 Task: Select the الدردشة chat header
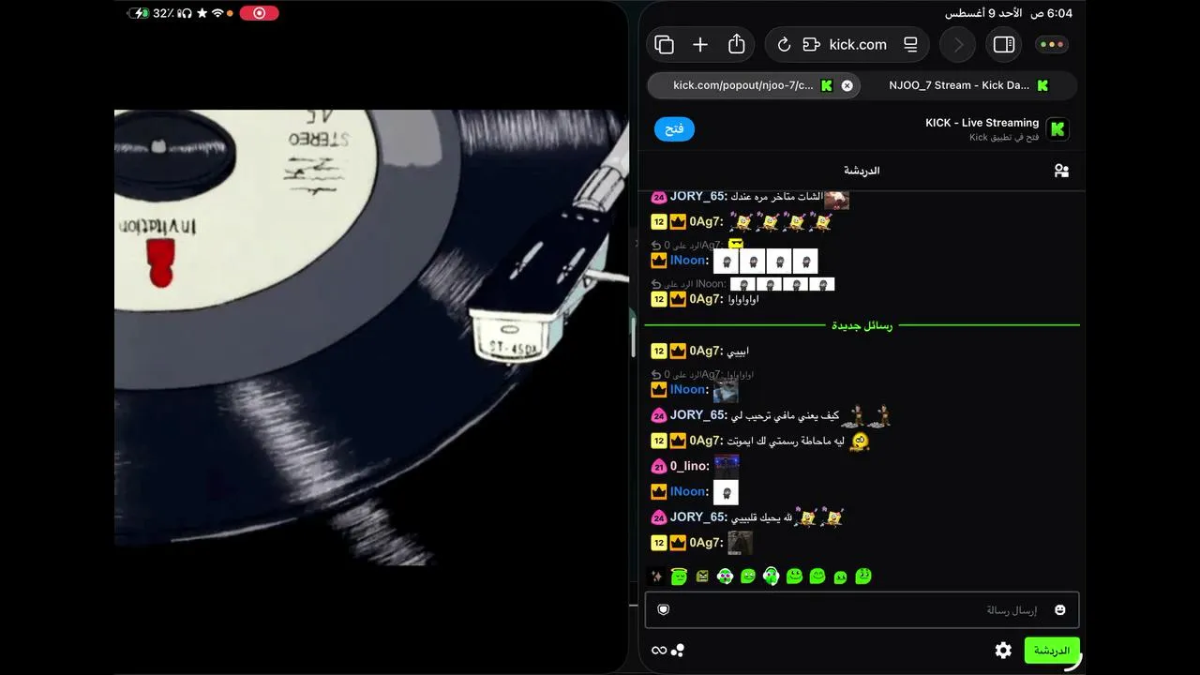862,171
